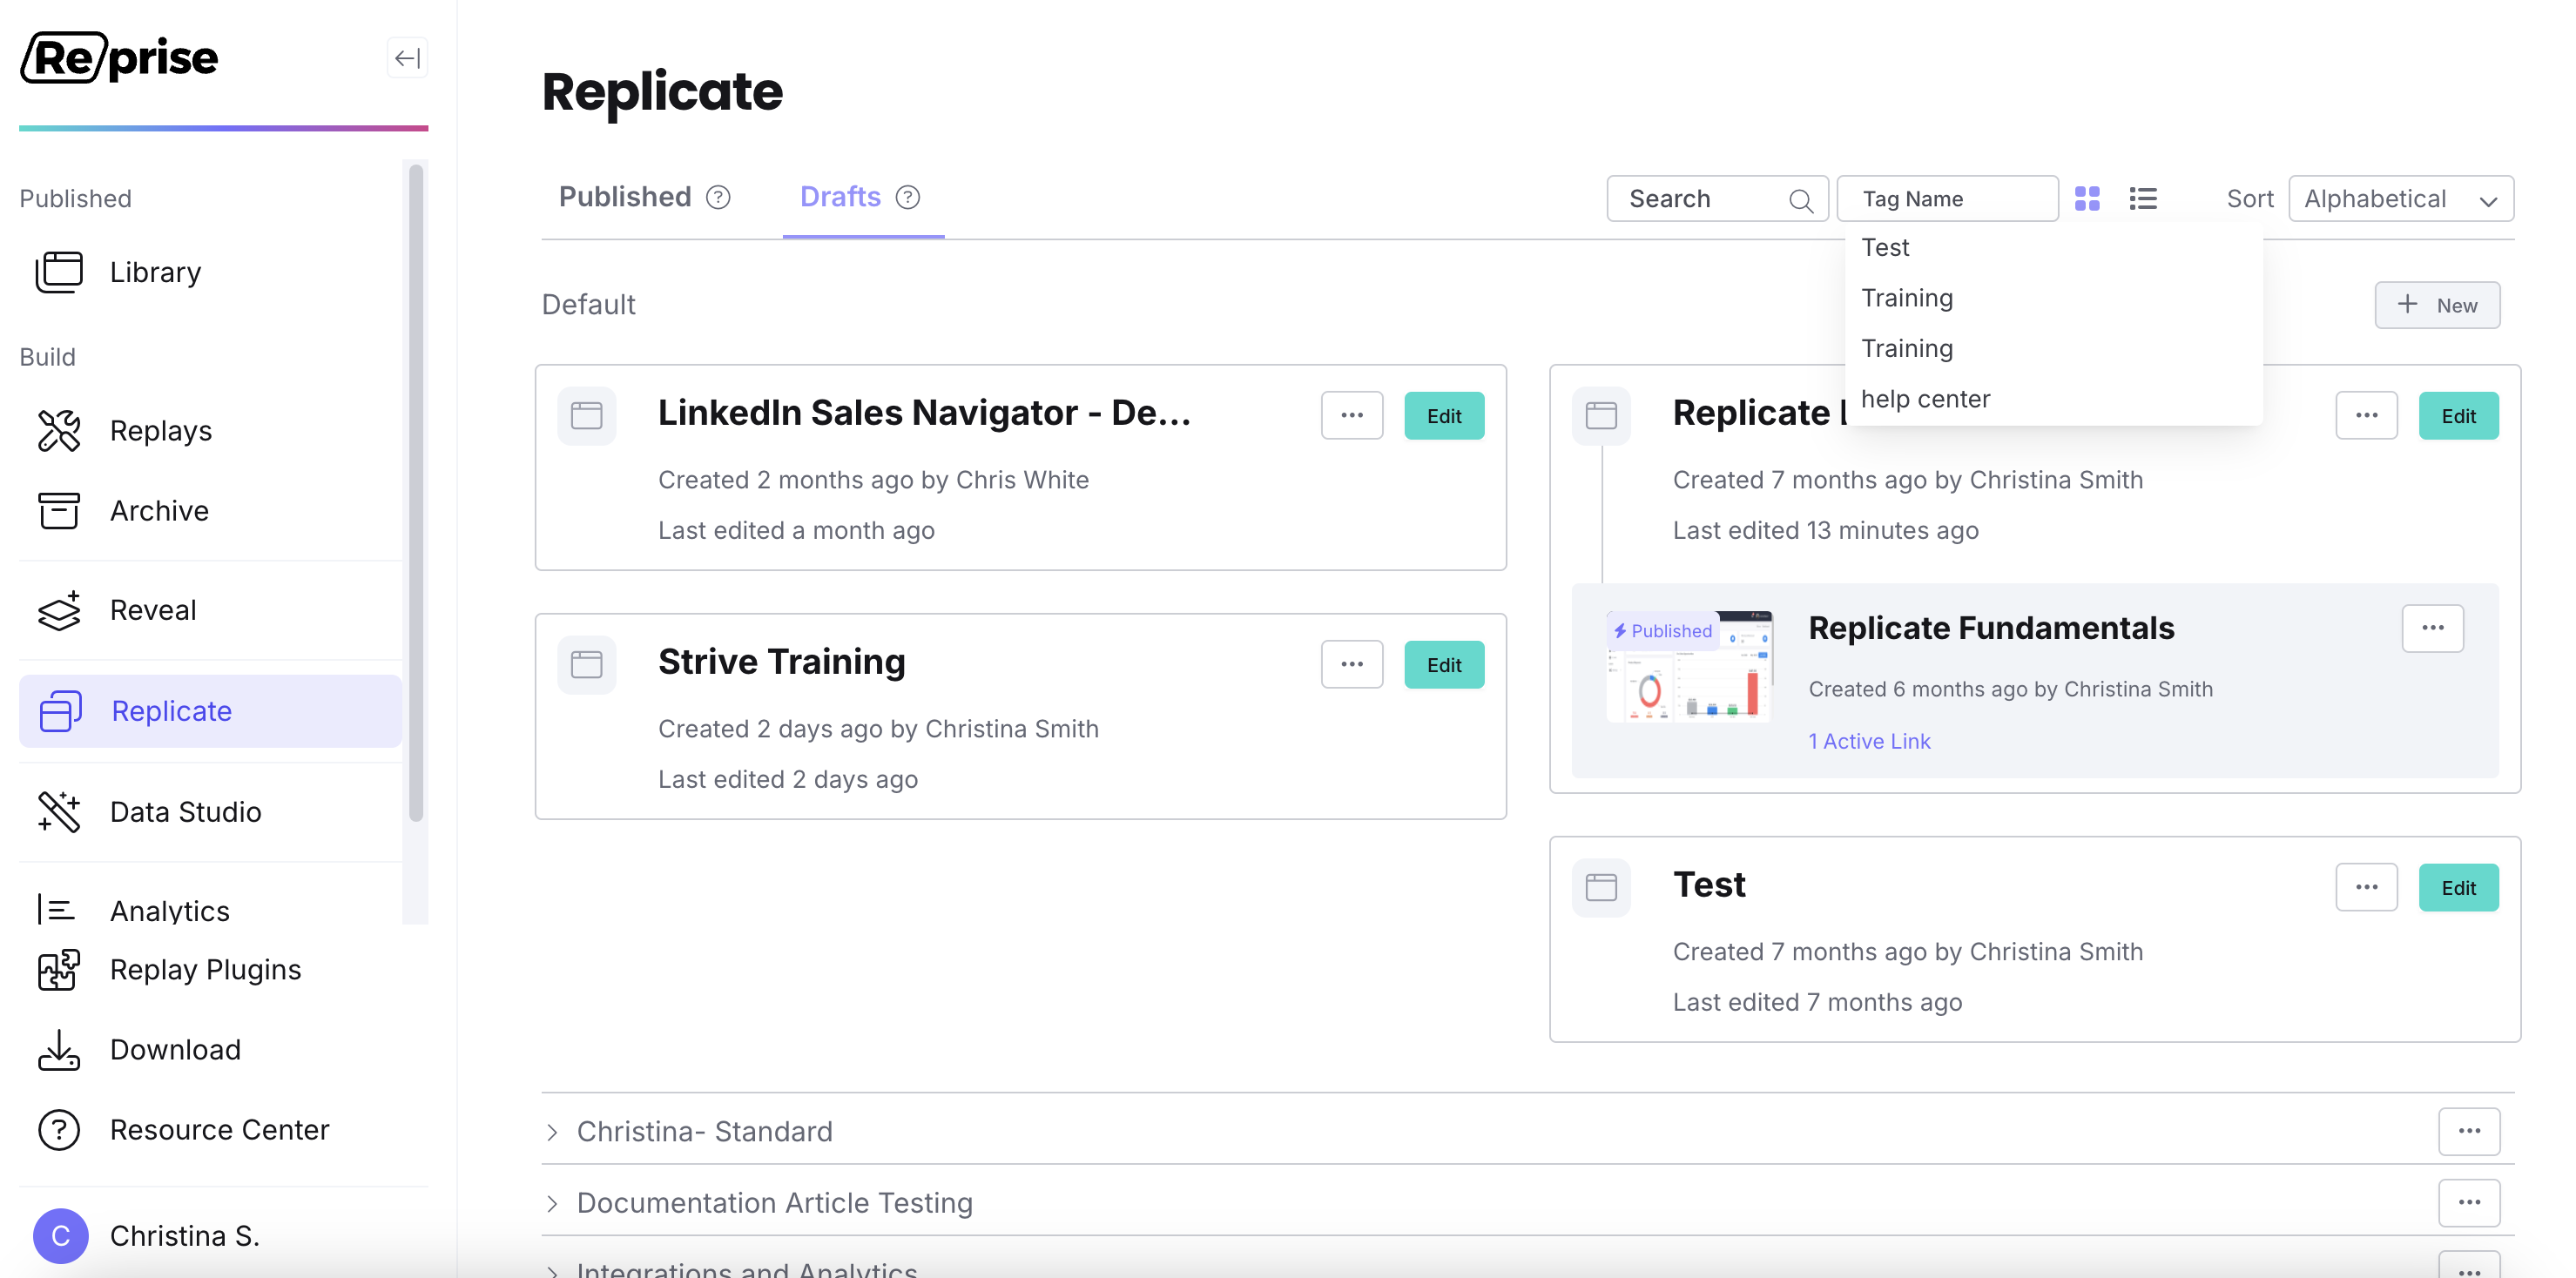Click the Replicate Fundamentals title

point(1991,628)
